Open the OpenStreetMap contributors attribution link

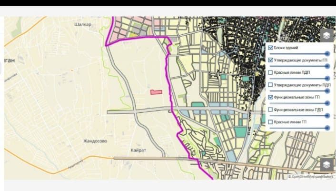312,177
